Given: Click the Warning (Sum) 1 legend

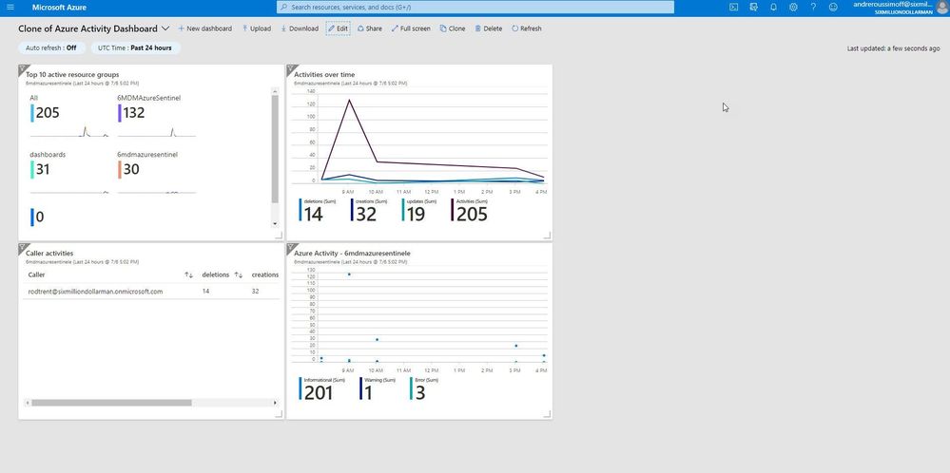Looking at the screenshot, I should pyautogui.click(x=378, y=388).
